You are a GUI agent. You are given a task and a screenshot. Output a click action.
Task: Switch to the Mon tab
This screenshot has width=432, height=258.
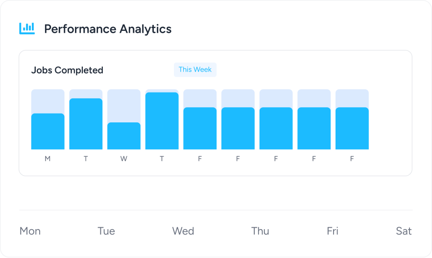click(30, 231)
